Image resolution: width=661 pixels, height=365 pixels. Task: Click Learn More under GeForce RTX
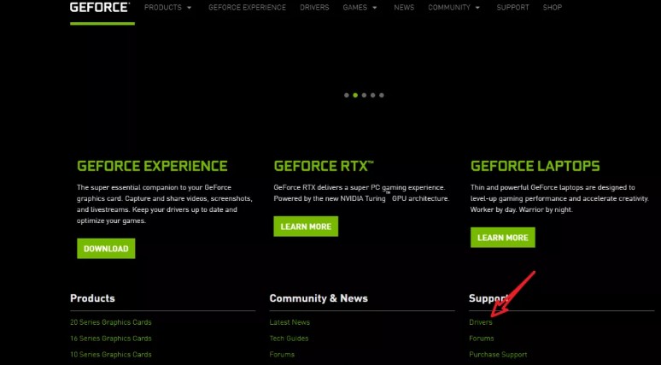pos(306,227)
